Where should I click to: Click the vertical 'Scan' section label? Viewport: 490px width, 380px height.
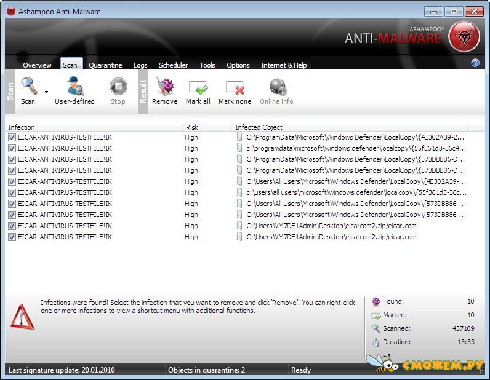tap(10, 92)
